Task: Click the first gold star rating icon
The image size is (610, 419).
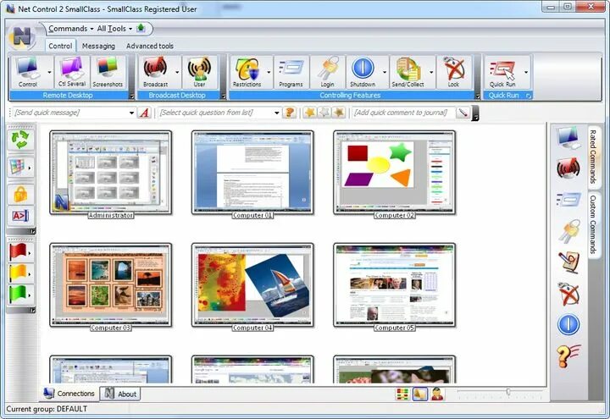Action: (x=310, y=113)
